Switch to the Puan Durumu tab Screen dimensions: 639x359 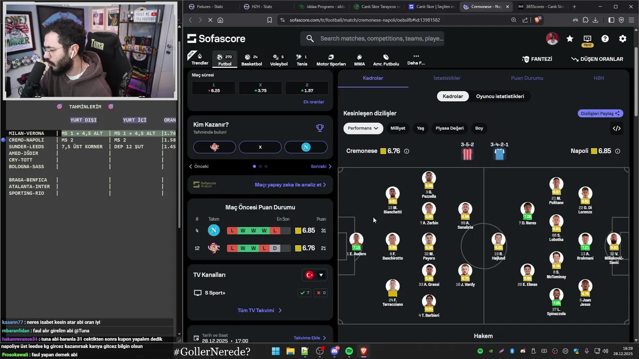point(527,78)
